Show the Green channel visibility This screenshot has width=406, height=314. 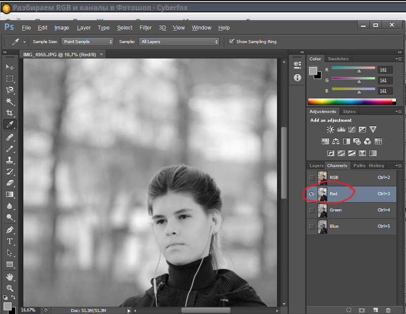pos(312,210)
